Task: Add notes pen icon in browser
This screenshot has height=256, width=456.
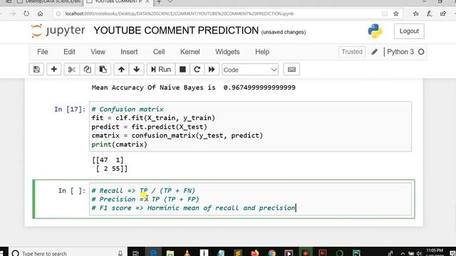Action: point(429,14)
